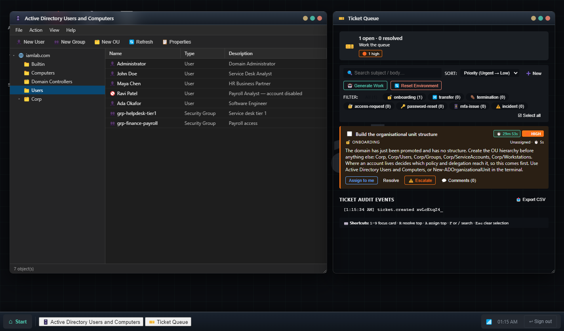
Task: Click the 1 high badge in summary
Action: point(370,54)
